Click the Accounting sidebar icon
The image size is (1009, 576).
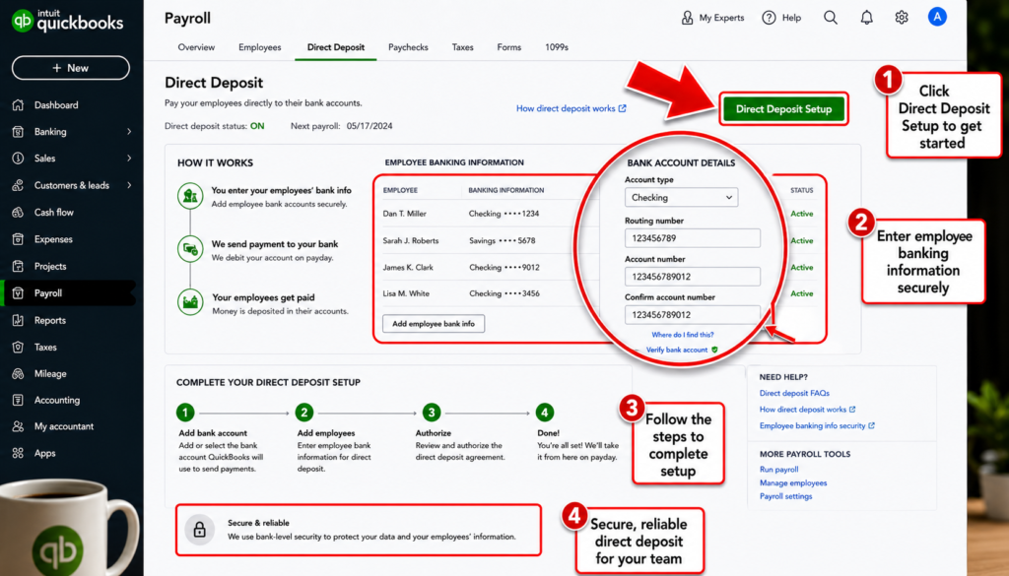(18, 400)
